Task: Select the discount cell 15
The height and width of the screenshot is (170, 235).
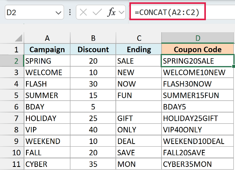Action: coord(93,95)
